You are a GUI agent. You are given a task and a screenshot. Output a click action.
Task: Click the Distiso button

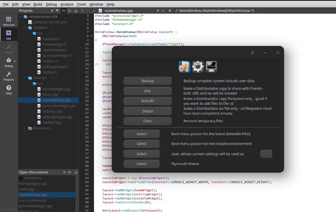(x=148, y=111)
